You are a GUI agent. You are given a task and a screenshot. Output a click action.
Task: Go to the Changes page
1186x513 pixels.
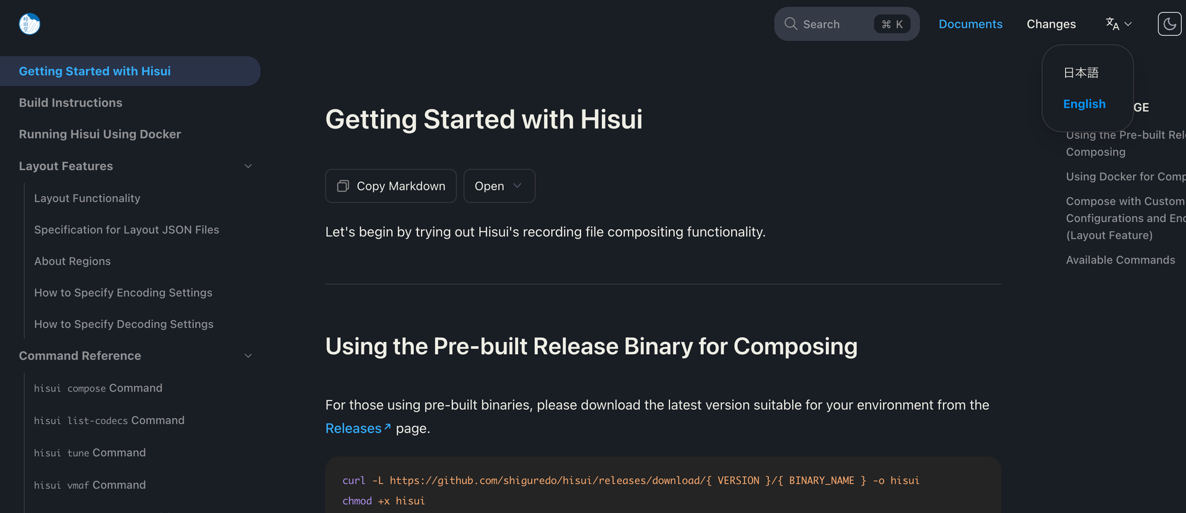pyautogui.click(x=1051, y=24)
